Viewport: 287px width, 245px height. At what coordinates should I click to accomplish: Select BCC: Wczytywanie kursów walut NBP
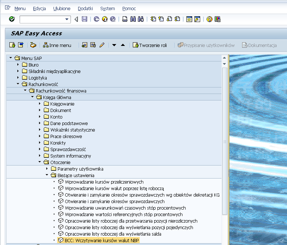102,240
